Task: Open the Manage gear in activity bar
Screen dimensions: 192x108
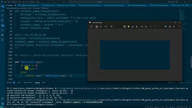Action: pos(2,103)
